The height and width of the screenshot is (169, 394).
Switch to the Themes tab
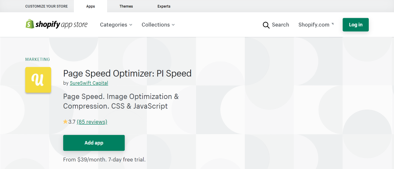(126, 6)
